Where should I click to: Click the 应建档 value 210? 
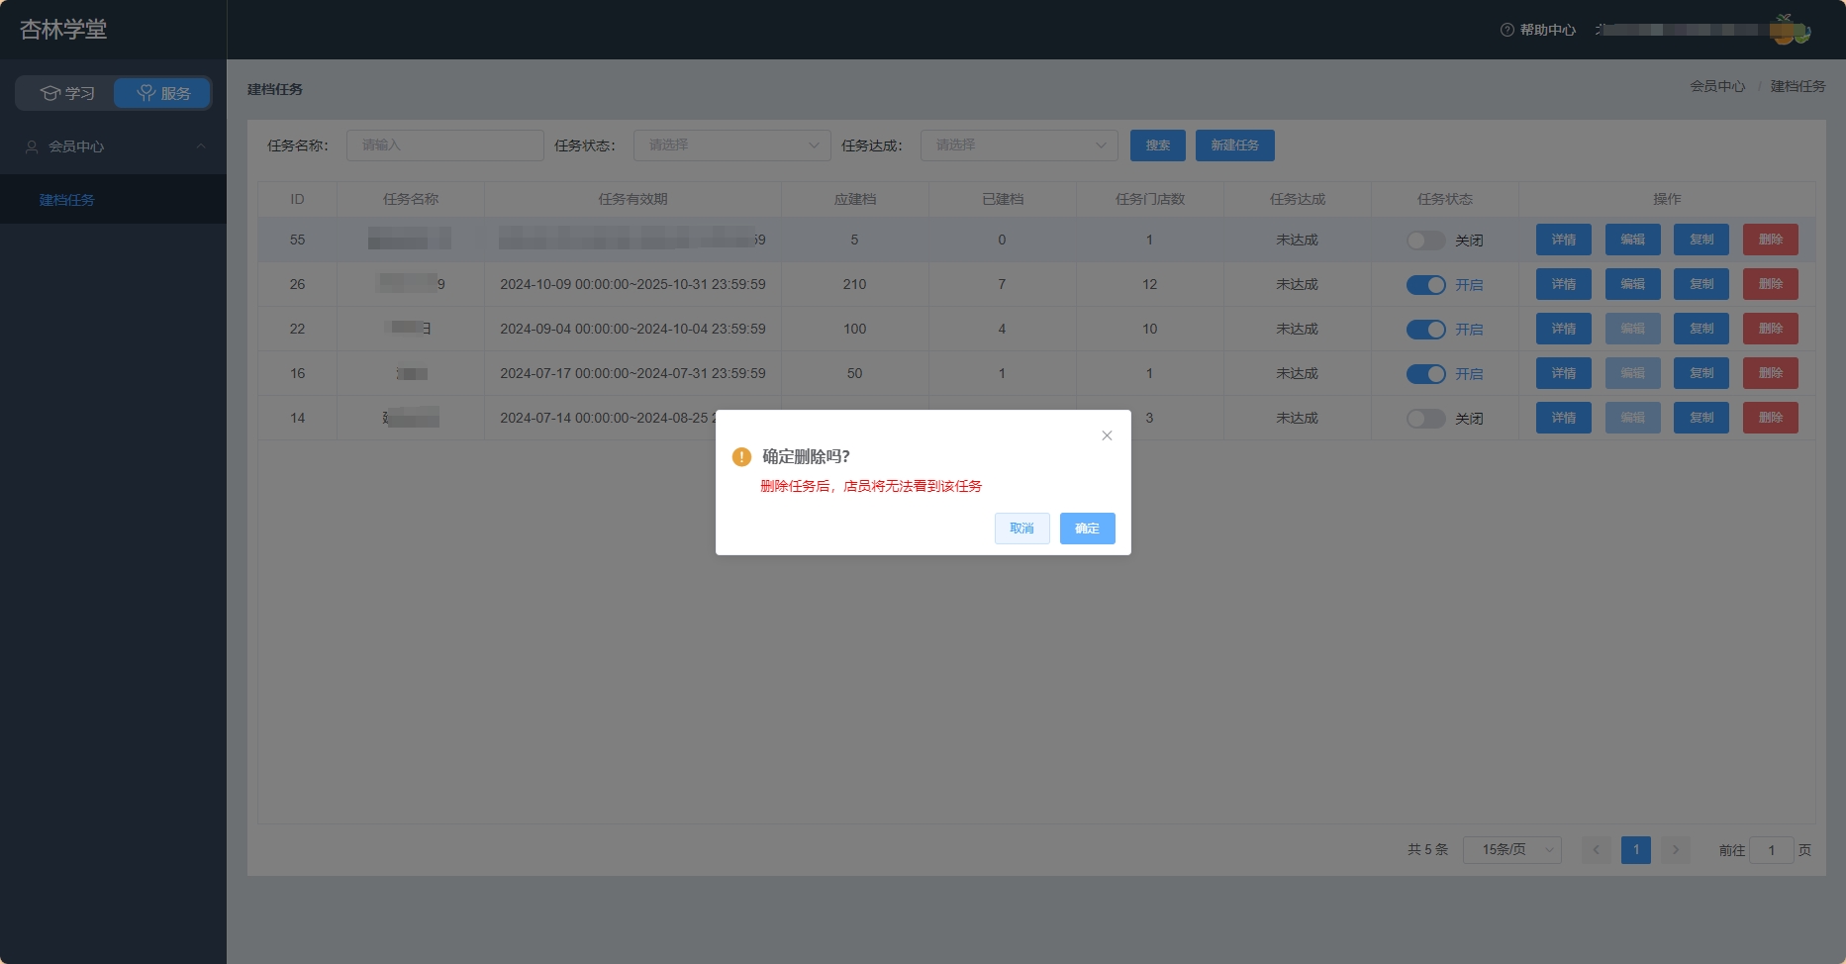tap(854, 284)
